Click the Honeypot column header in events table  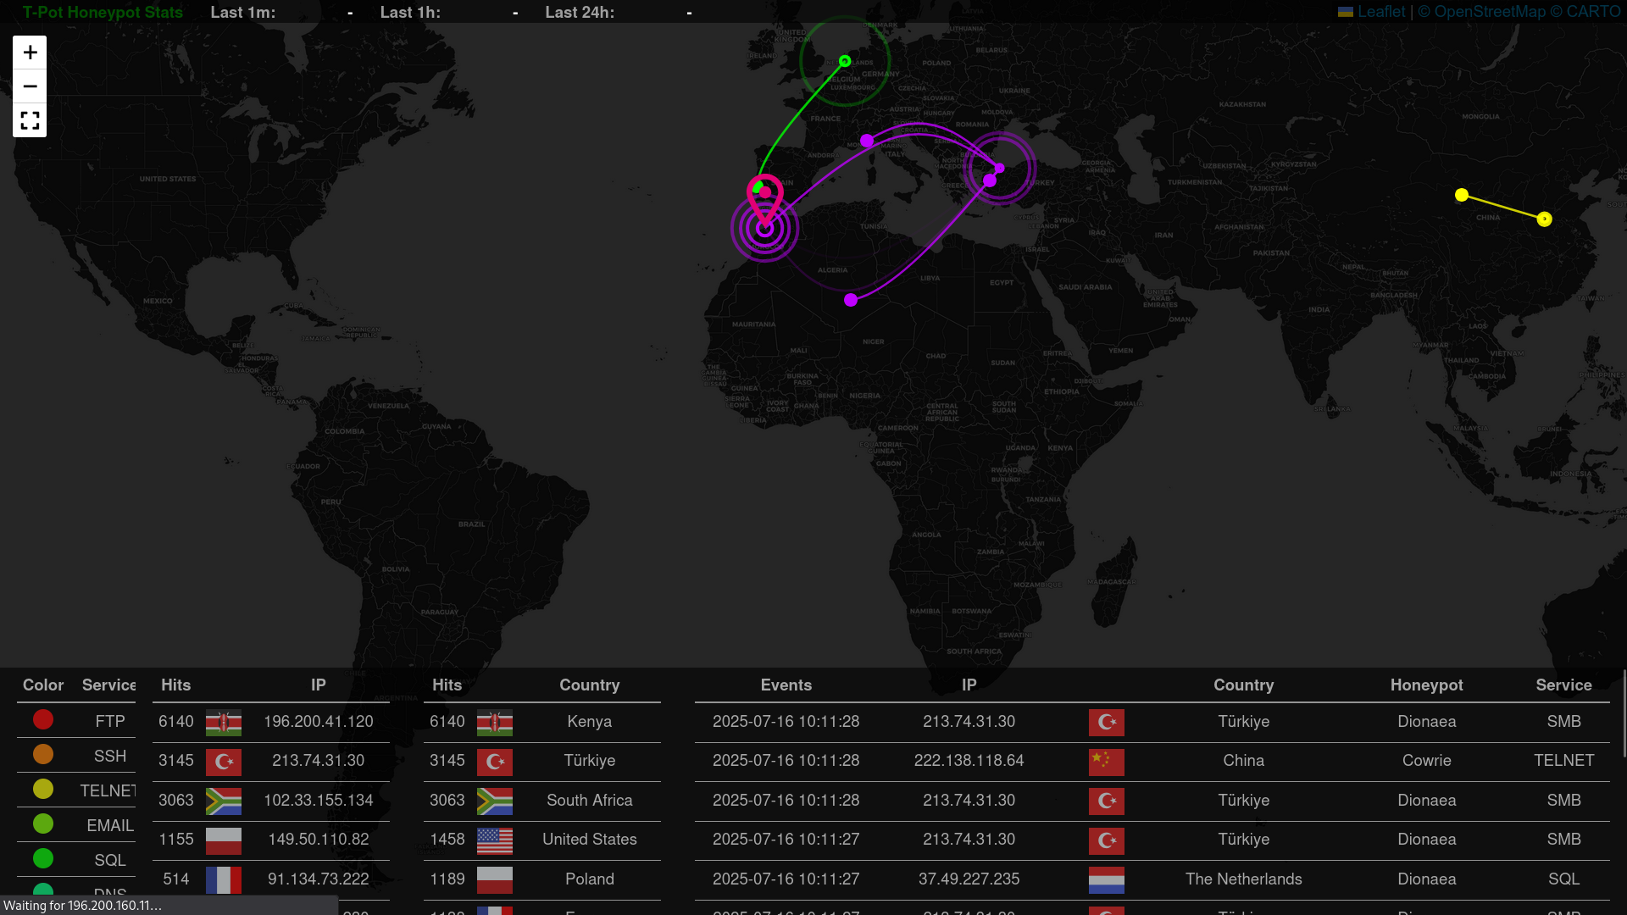(1426, 685)
